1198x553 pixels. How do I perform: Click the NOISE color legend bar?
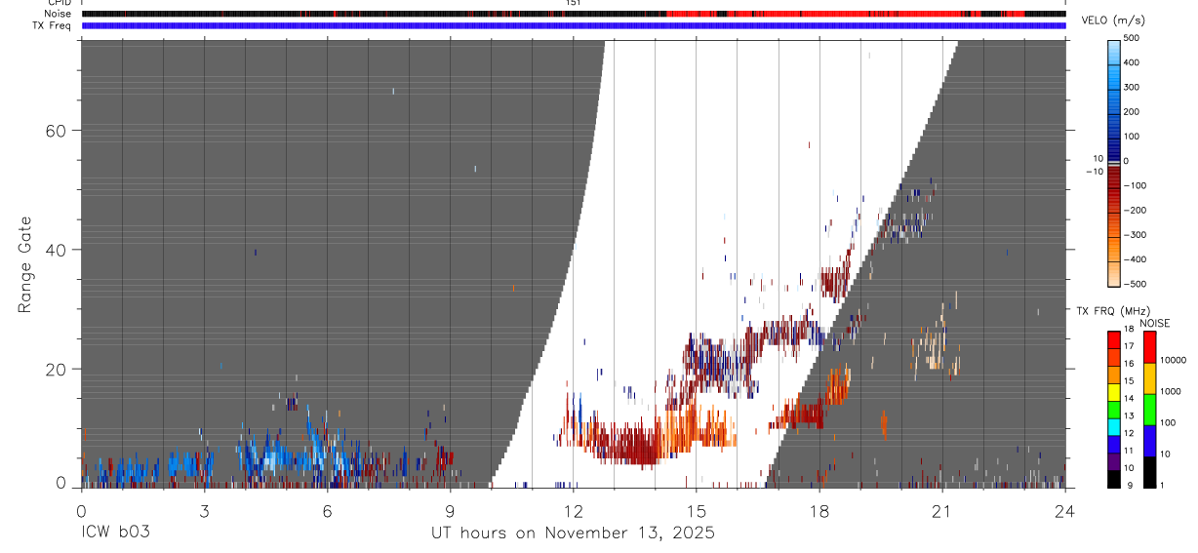click(1149, 410)
